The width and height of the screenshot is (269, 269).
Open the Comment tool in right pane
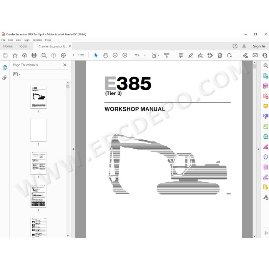tap(266, 106)
